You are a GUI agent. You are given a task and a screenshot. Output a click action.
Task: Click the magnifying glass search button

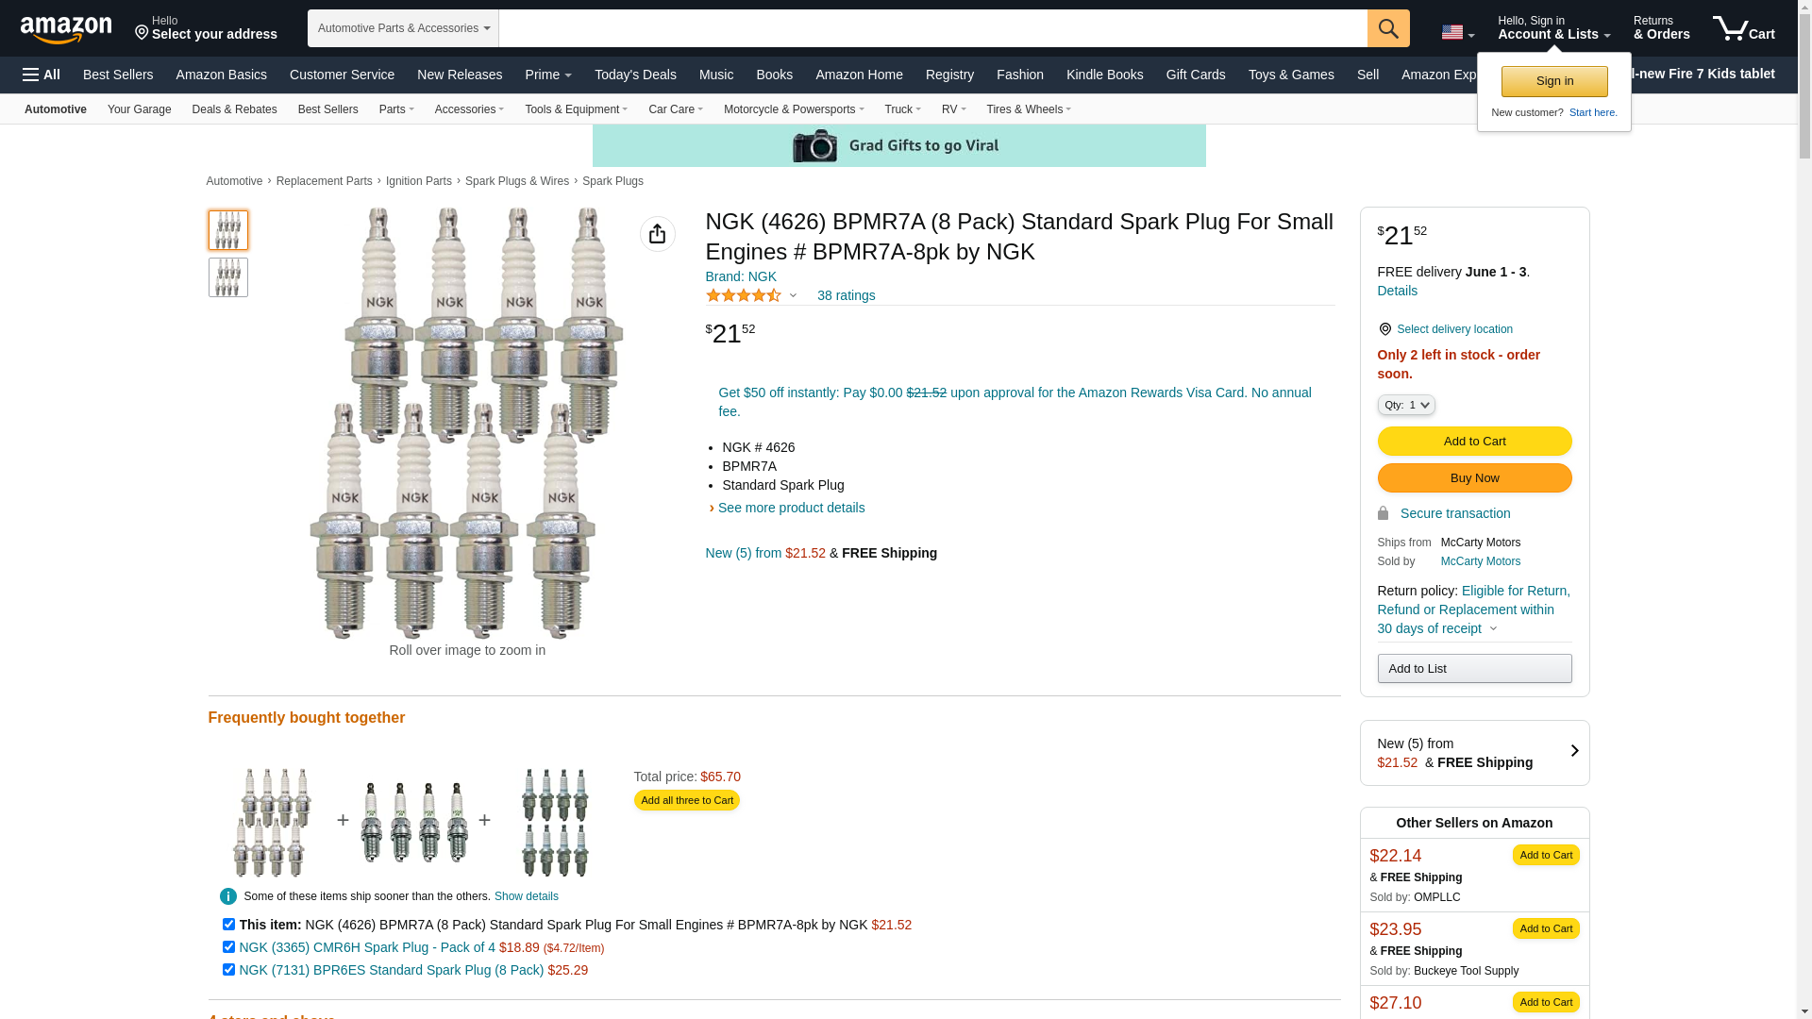click(1387, 28)
